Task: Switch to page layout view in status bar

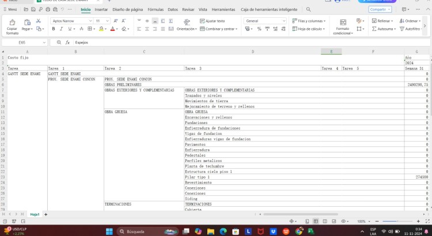Action: click(x=325, y=221)
